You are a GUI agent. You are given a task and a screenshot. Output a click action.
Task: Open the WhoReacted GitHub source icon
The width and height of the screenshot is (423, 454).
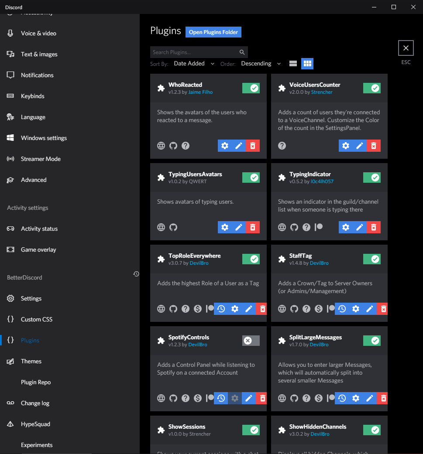[x=173, y=146]
